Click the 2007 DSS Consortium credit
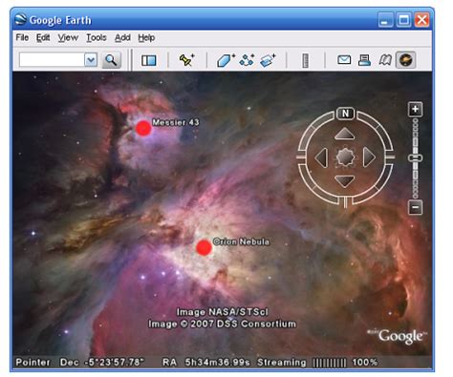Screen dimensions: 453x377 coord(222,324)
